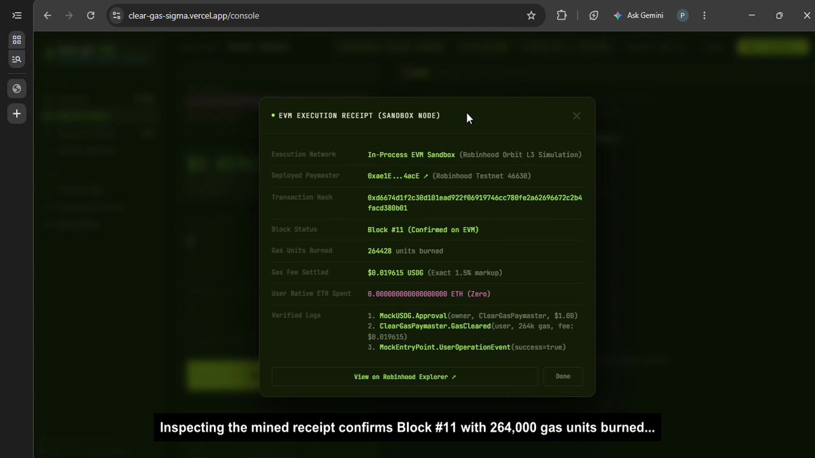Close the EVM Execution Receipt dialog
Screen dimensions: 815x458
[576, 116]
